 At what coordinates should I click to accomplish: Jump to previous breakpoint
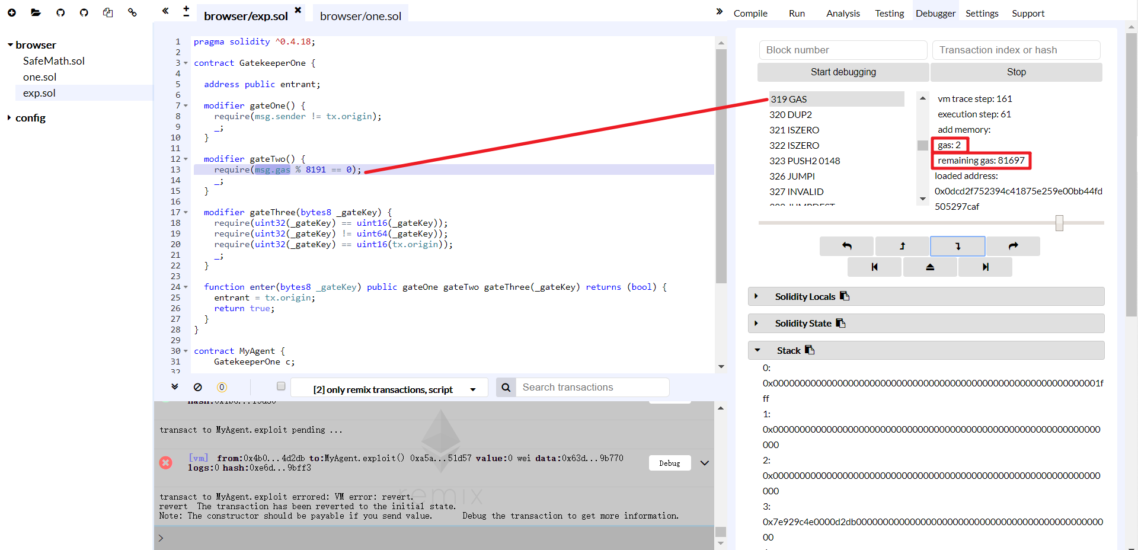[874, 267]
